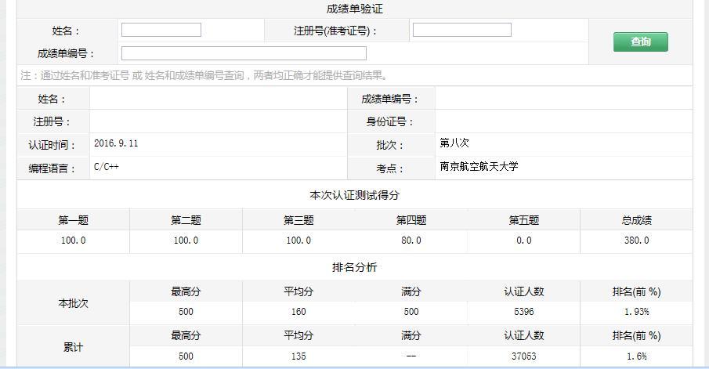The image size is (709, 369).
Task: Select the 成绩单验证 heading text
Action: point(354,9)
